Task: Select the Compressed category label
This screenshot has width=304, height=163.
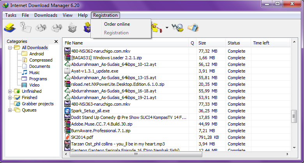Action: pyautogui.click(x=41, y=60)
